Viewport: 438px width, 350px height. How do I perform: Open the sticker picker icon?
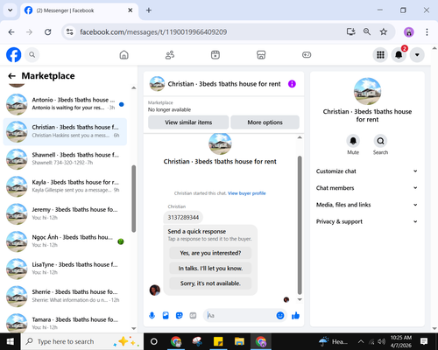[x=180, y=316]
